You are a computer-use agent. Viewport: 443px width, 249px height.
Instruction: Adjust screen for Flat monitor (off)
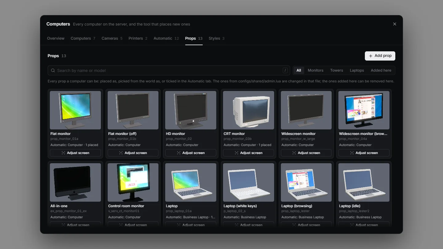(x=133, y=153)
